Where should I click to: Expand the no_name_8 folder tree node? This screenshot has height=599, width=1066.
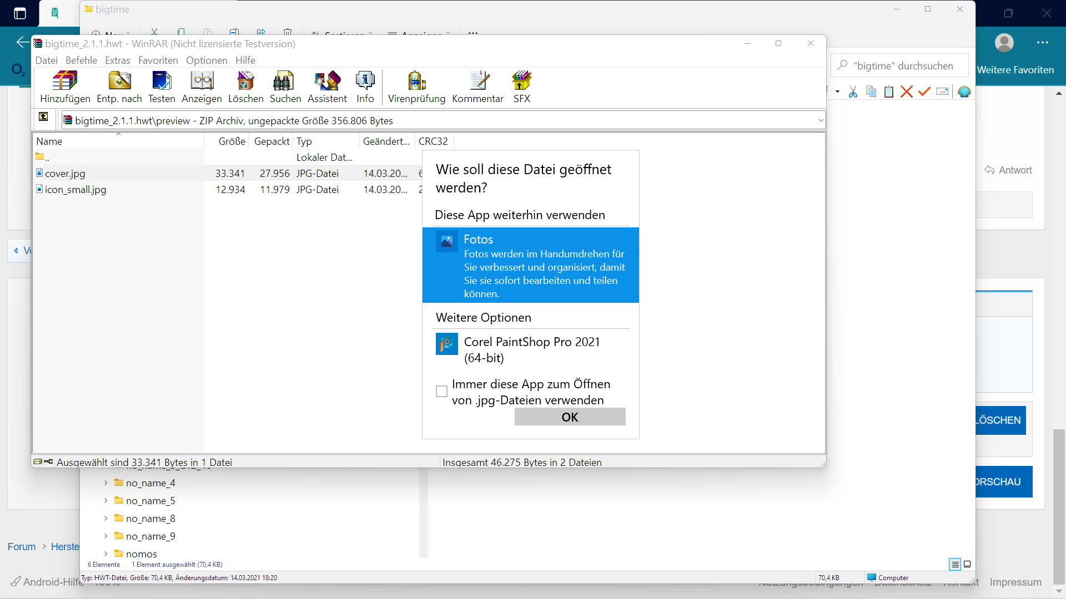(105, 519)
